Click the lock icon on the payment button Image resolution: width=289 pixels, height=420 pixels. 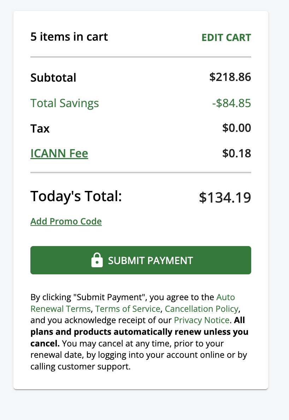click(x=97, y=260)
